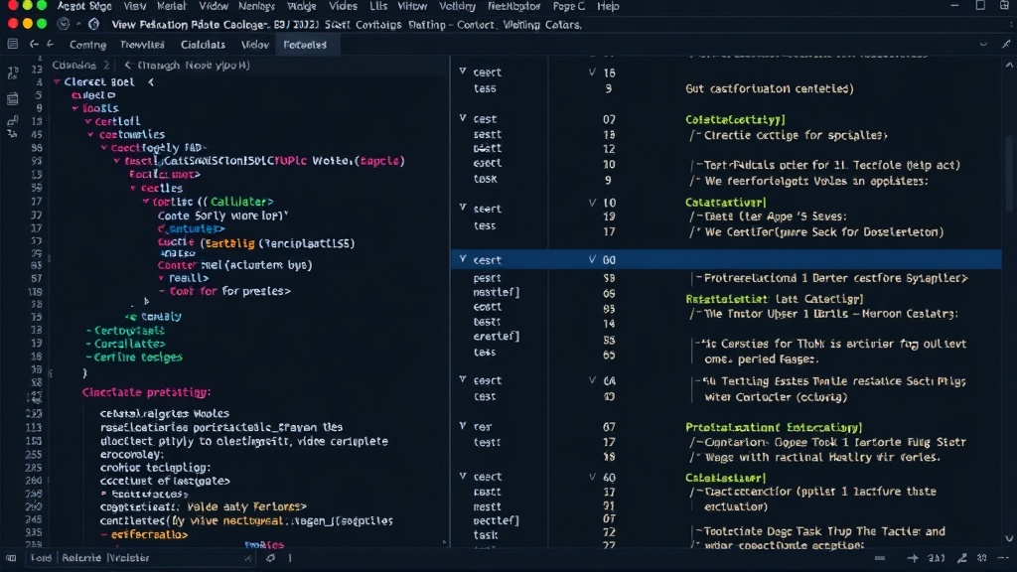Screen dimensions: 1017x572
Task: Click the third icon in the left activity sidebar
Action: [x=12, y=120]
